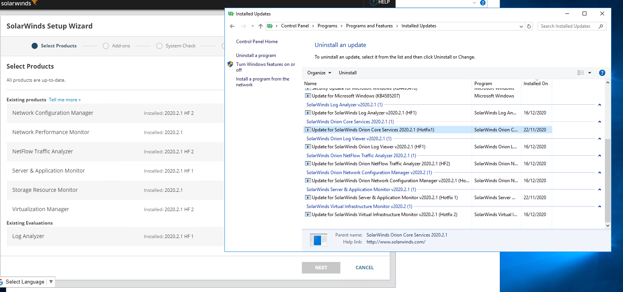Click the shield icon beside Turn Windows features
This screenshot has width=623, height=292.
pos(230,64)
